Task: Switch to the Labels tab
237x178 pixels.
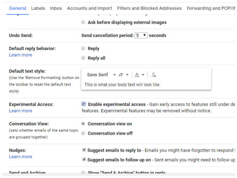Action: (38, 8)
